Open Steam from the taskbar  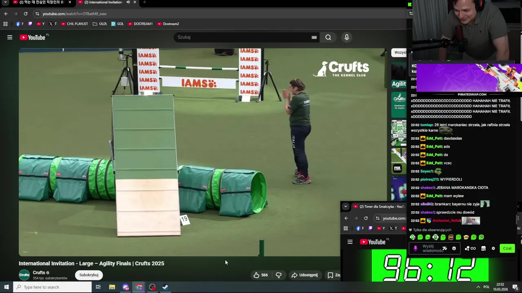click(165, 287)
